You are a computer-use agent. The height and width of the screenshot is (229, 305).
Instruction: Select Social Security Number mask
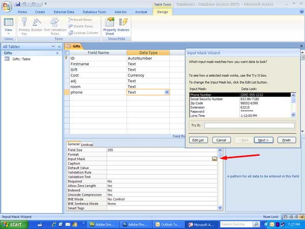pos(240,99)
